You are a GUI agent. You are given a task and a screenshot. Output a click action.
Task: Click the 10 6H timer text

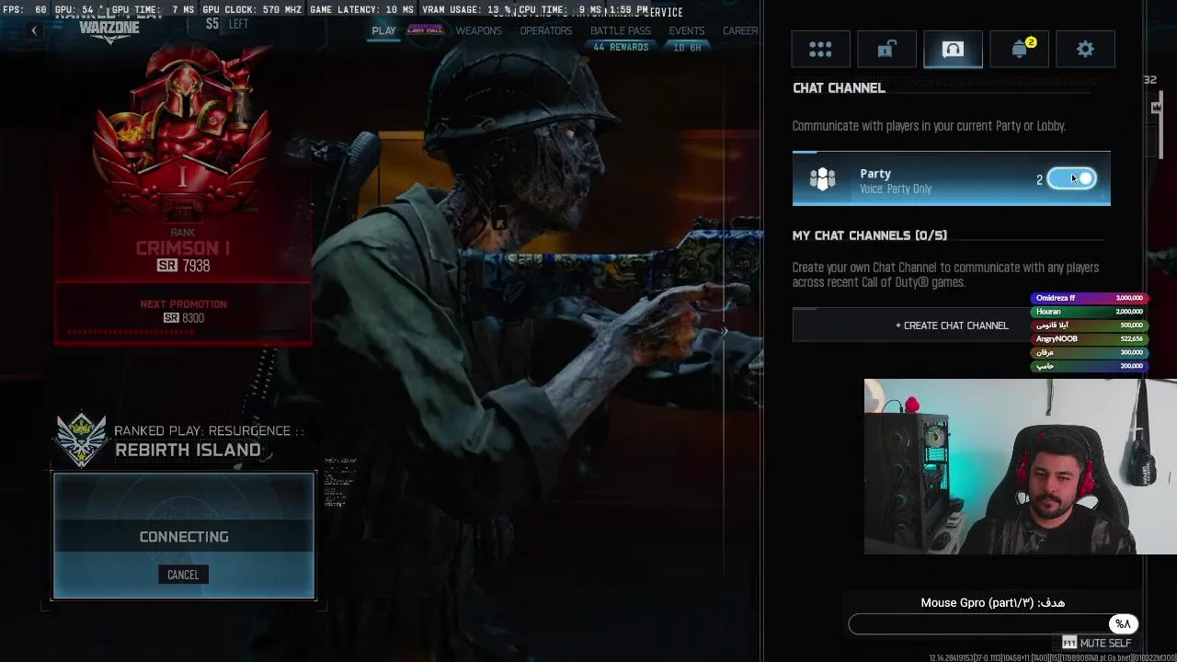pos(687,47)
